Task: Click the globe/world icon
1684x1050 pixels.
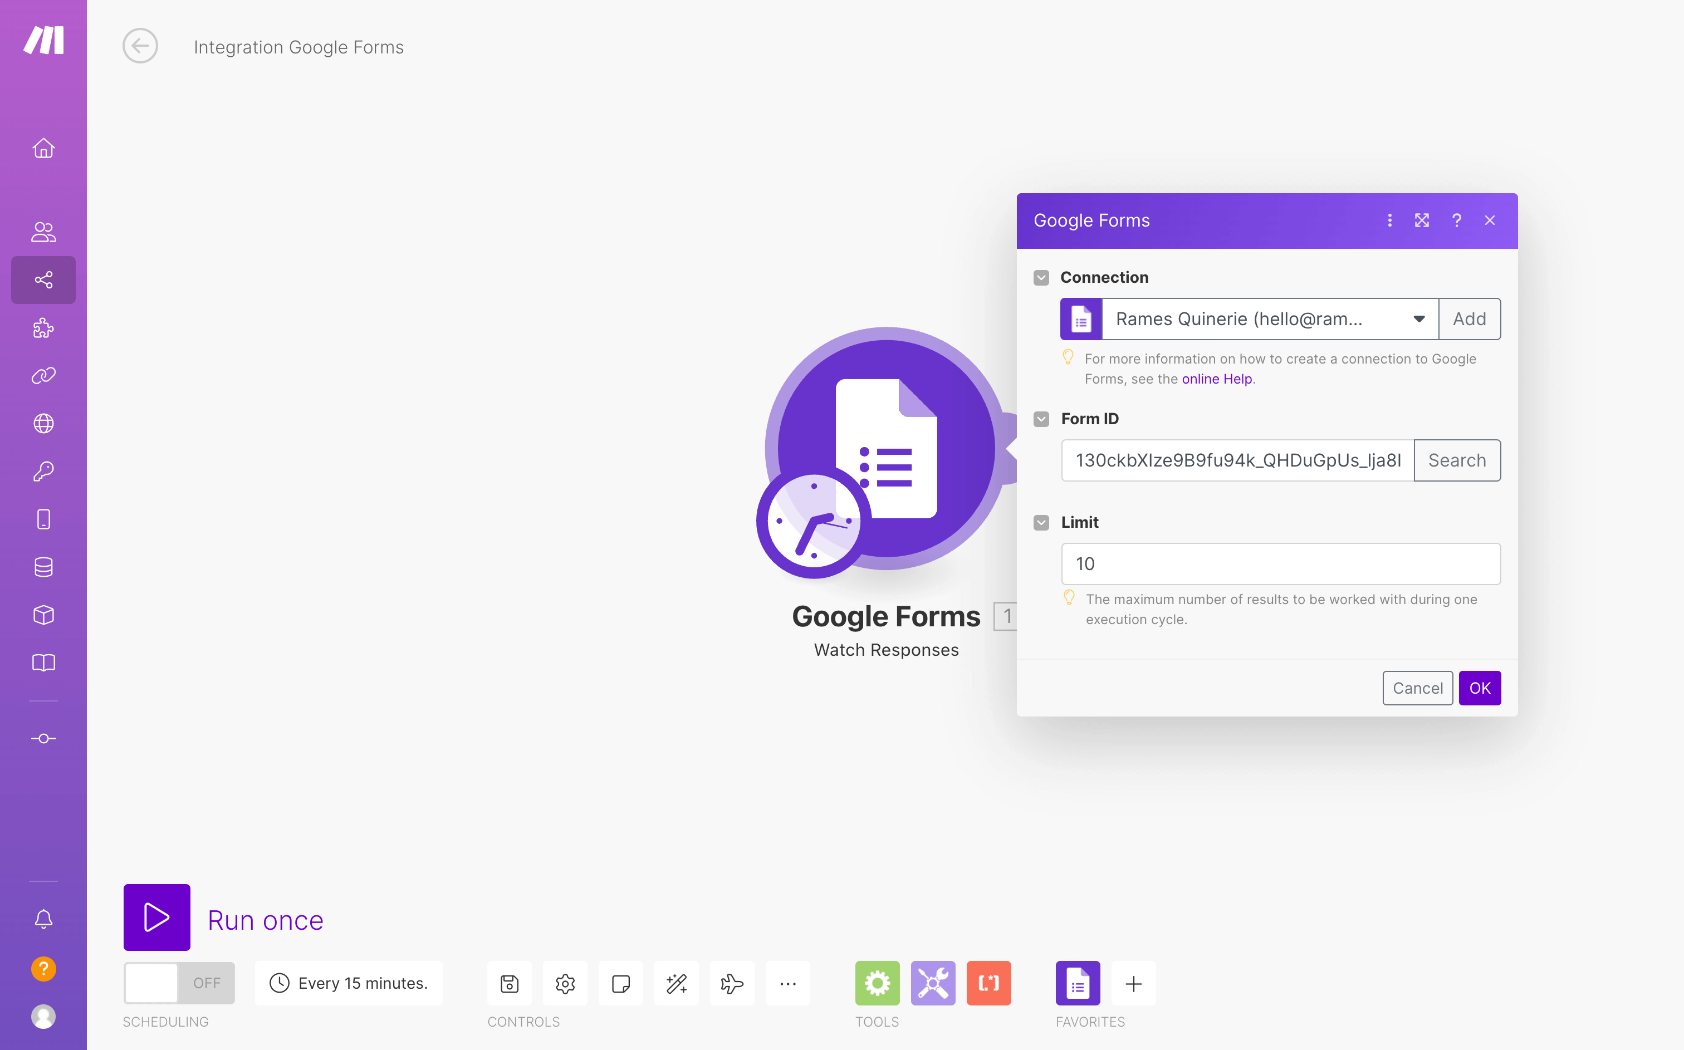Action: (43, 423)
